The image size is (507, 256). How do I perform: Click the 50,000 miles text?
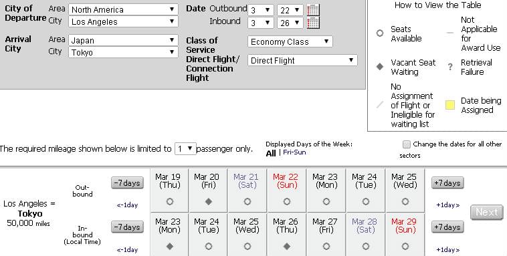click(x=28, y=223)
